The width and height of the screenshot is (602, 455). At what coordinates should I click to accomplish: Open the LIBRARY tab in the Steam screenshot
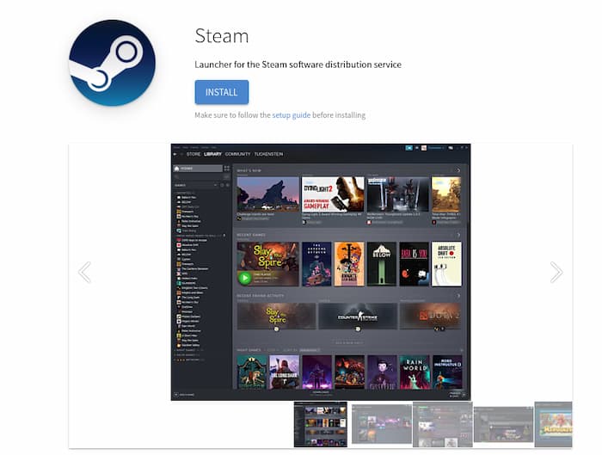pos(212,154)
